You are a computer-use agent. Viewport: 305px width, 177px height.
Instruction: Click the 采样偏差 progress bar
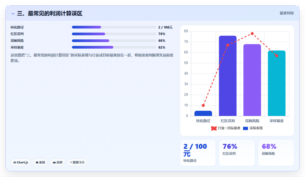114,47
